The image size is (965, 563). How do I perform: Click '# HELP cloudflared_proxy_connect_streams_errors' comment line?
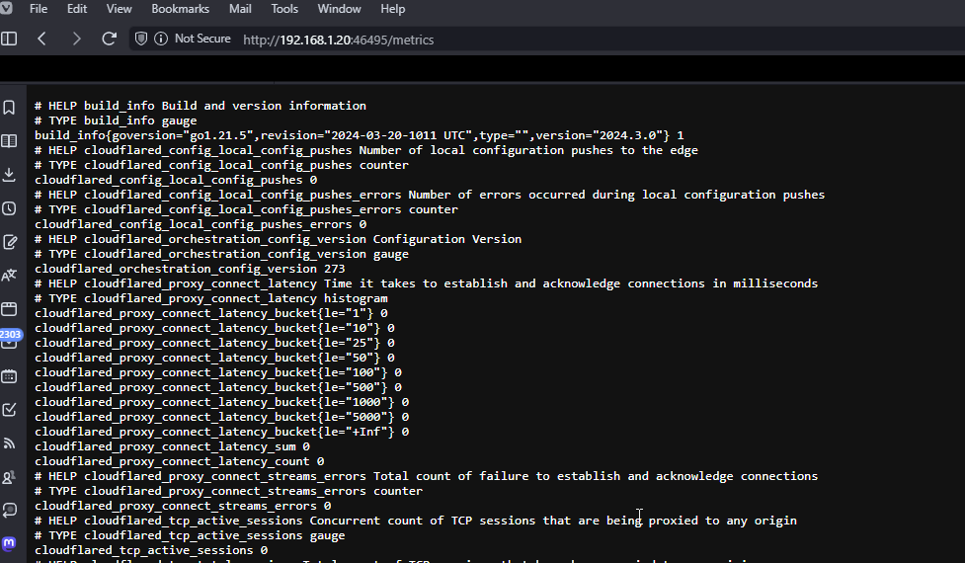click(426, 476)
